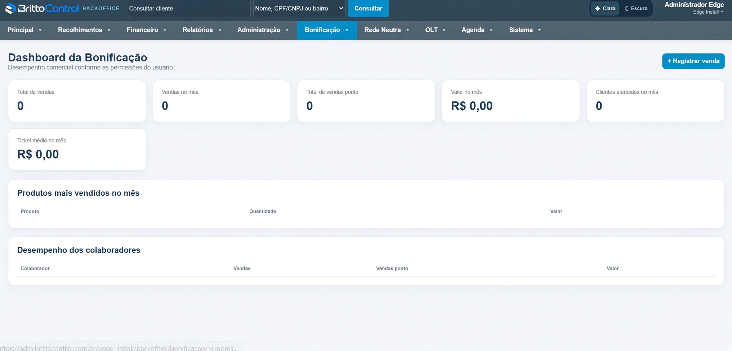
Task: Select the Clientes atendidos no mês card
Action: [x=655, y=101]
